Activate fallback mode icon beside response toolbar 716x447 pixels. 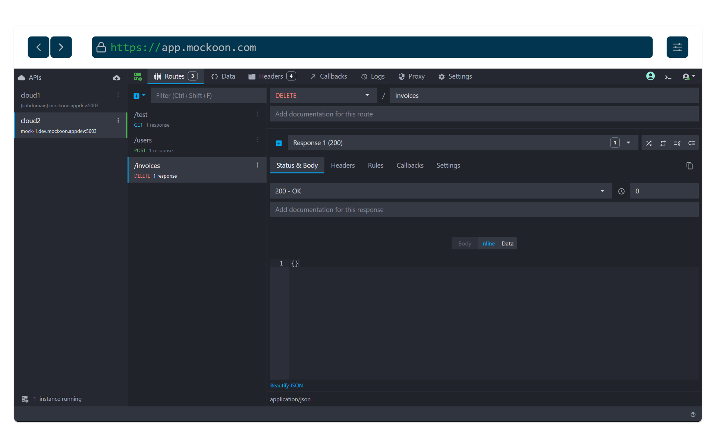point(692,143)
